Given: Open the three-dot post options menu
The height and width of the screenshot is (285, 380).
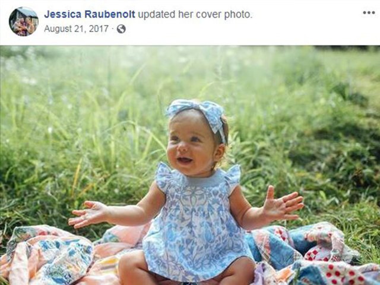Looking at the screenshot, I should click(x=369, y=13).
